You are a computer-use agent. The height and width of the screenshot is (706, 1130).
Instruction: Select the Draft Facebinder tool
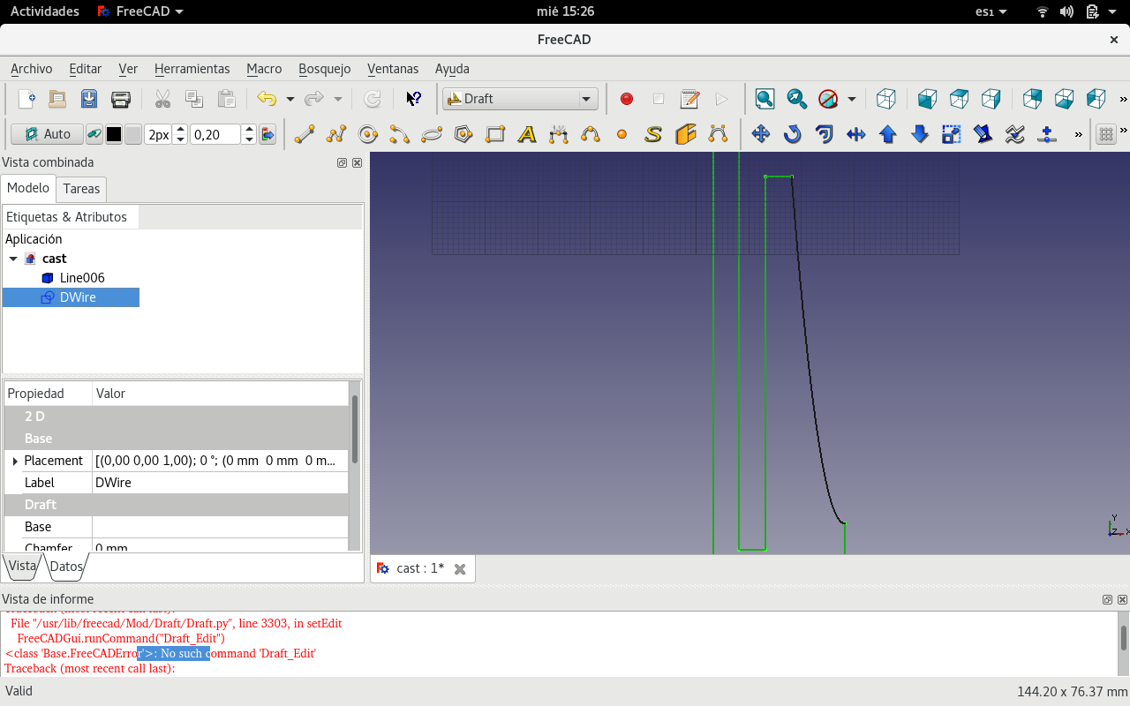(x=685, y=134)
